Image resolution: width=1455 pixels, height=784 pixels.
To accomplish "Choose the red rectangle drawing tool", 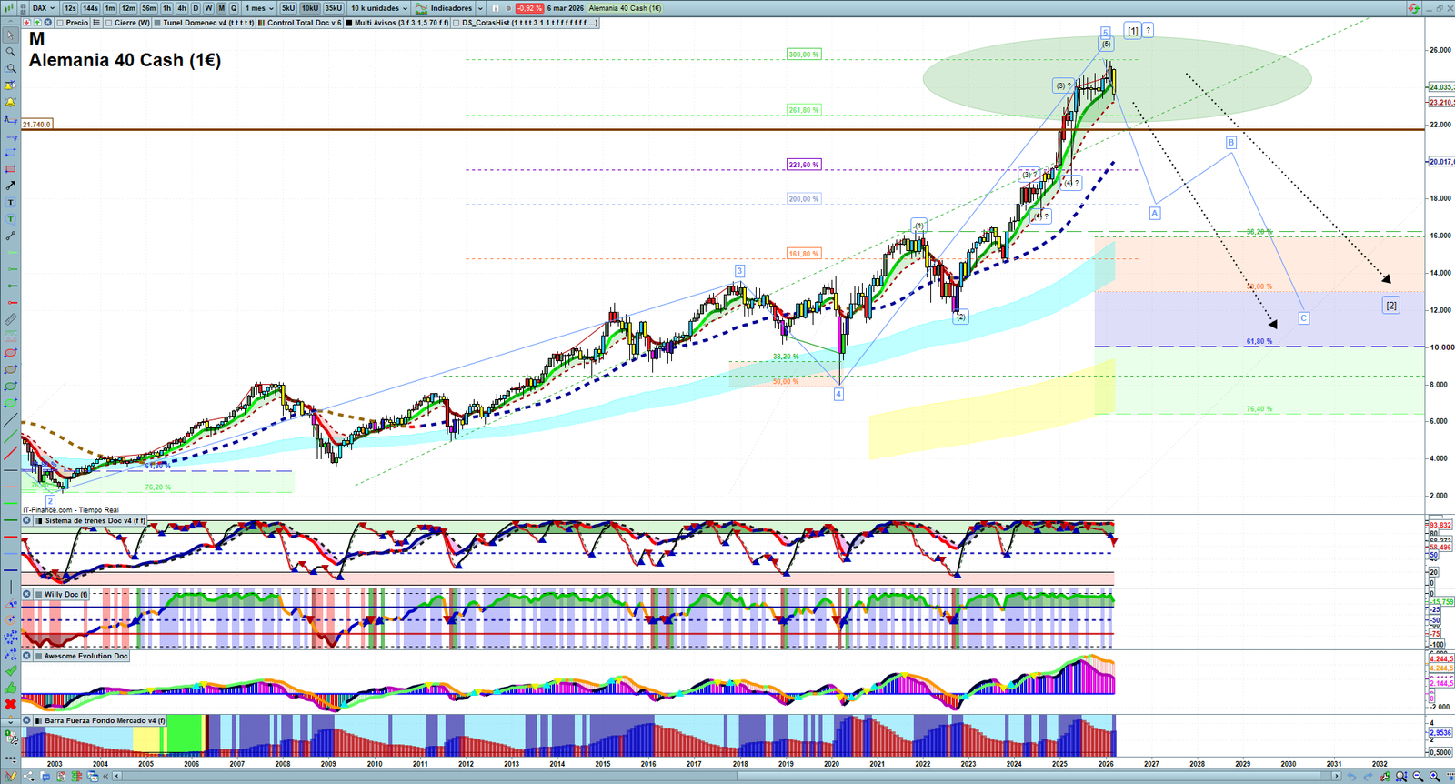I will (11, 169).
